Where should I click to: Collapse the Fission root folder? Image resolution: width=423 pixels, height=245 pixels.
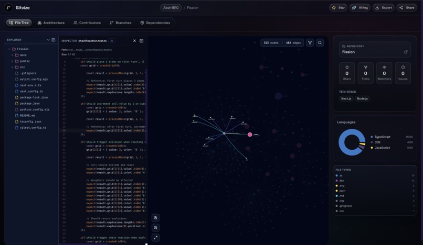coord(9,49)
